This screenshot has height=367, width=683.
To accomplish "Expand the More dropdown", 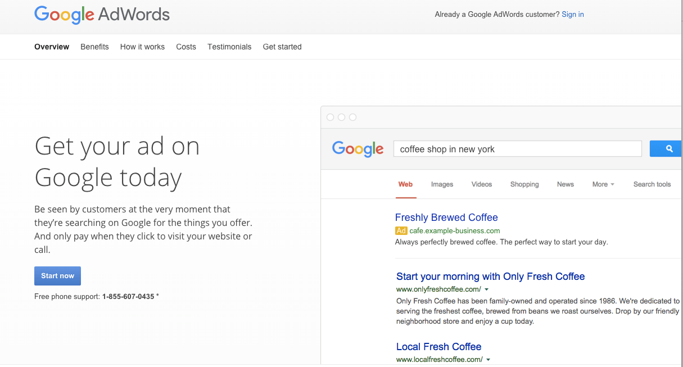I will (x=603, y=184).
